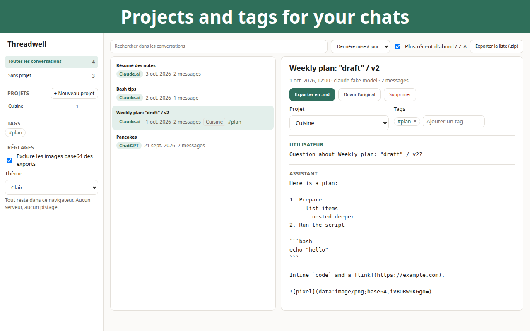Viewport: 530px width, 331px height.
Task: Open the Pancakes conversation
Action: pyautogui.click(x=193, y=142)
